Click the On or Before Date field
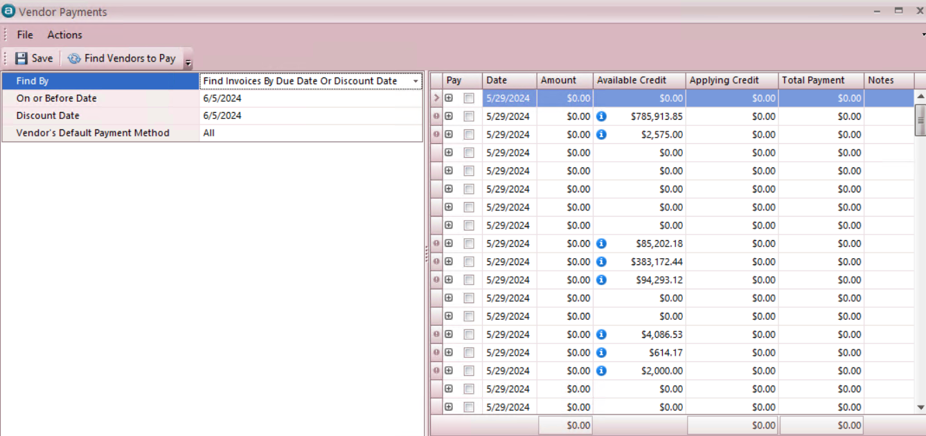This screenshot has width=926, height=436. [310, 98]
